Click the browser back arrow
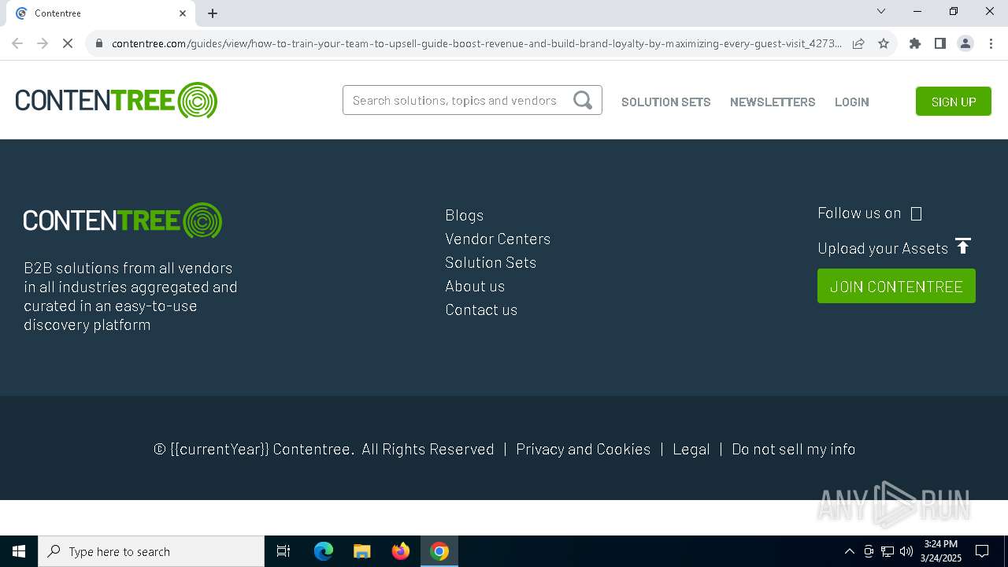Viewport: 1008px width, 567px height. pos(17,43)
